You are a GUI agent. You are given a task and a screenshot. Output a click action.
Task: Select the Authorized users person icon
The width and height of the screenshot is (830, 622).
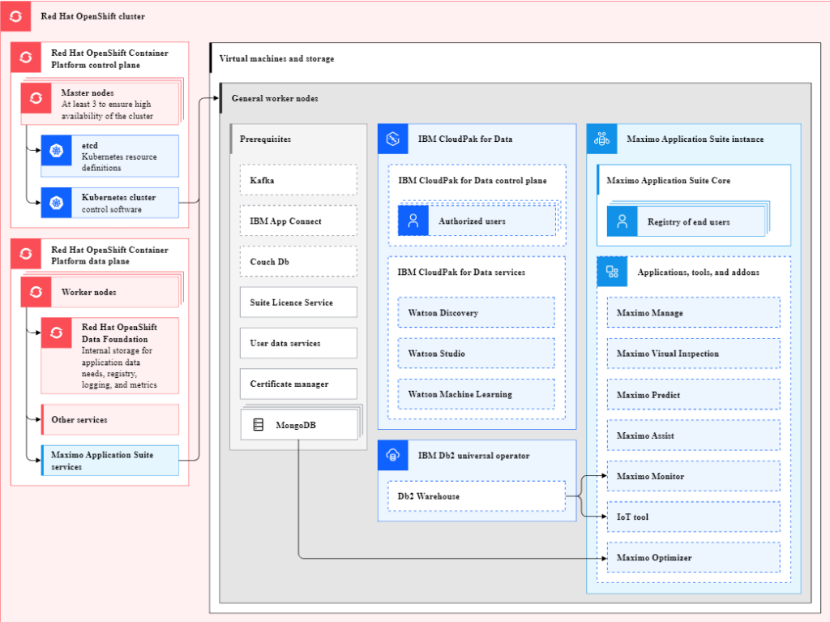click(x=413, y=221)
